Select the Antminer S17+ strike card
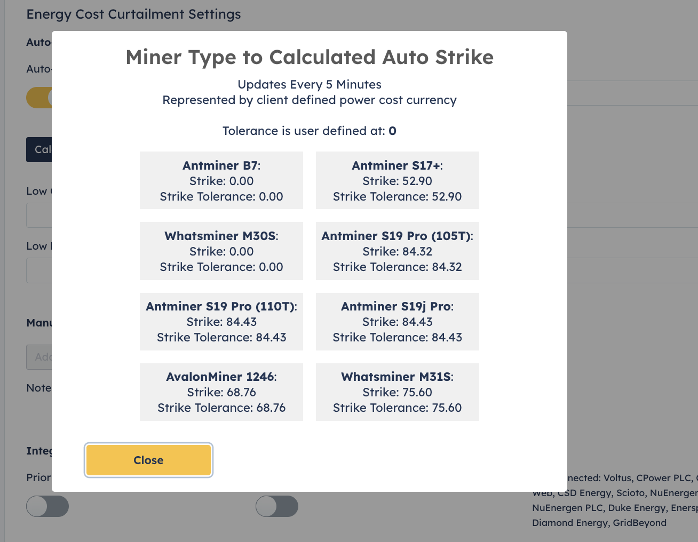The height and width of the screenshot is (542, 698). [398, 180]
